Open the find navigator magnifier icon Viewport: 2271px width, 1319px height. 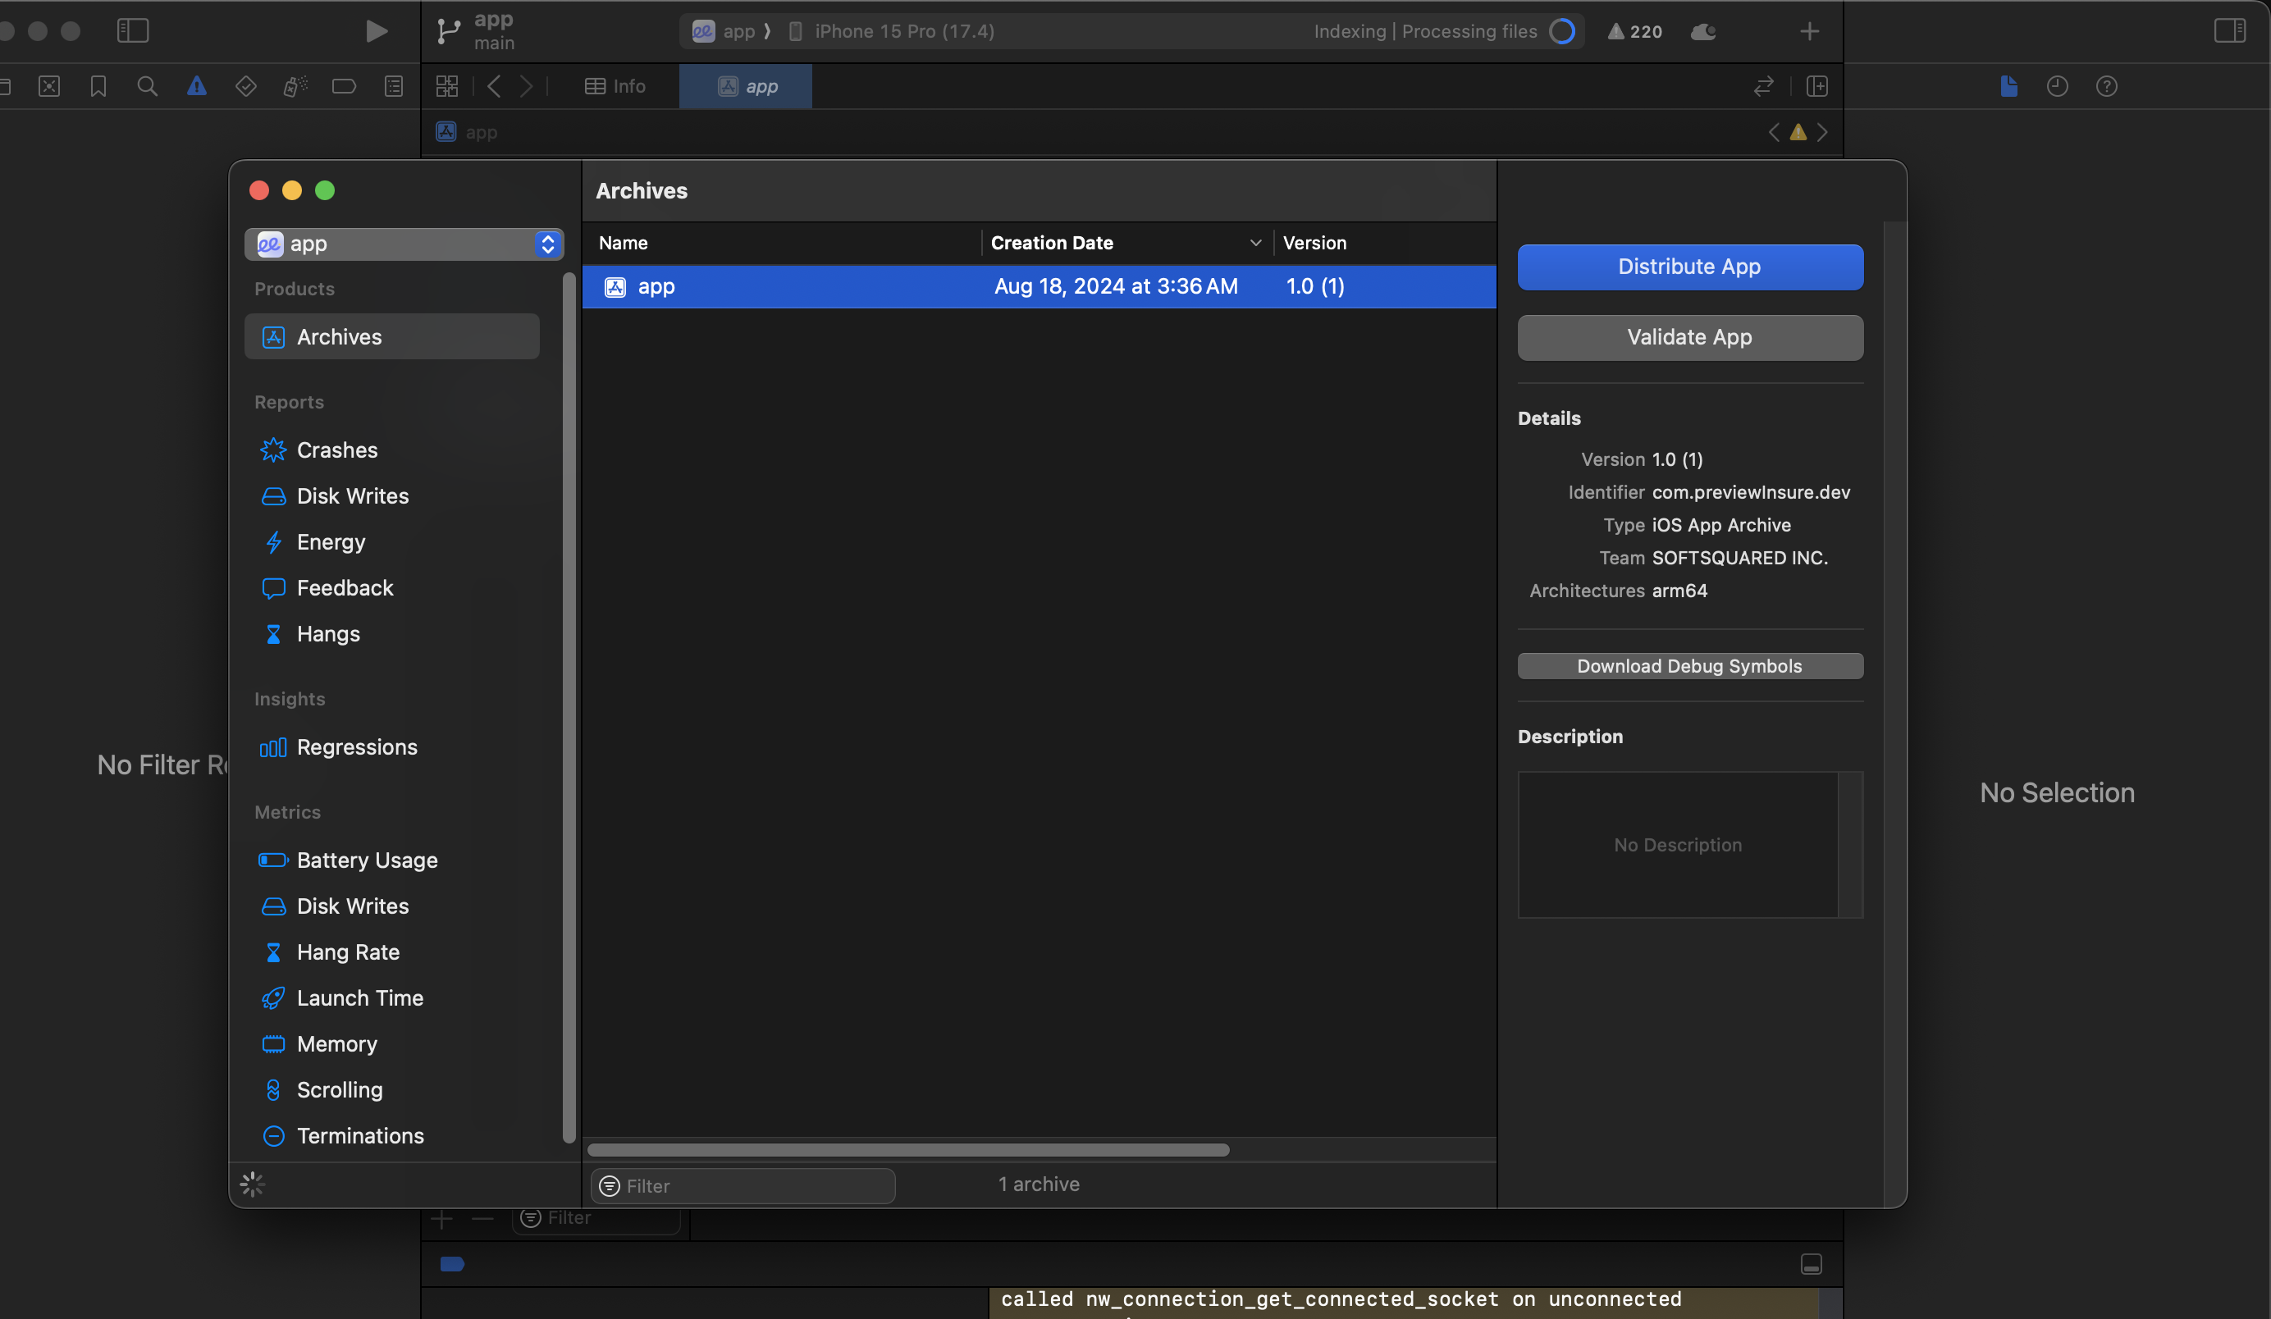tap(147, 86)
